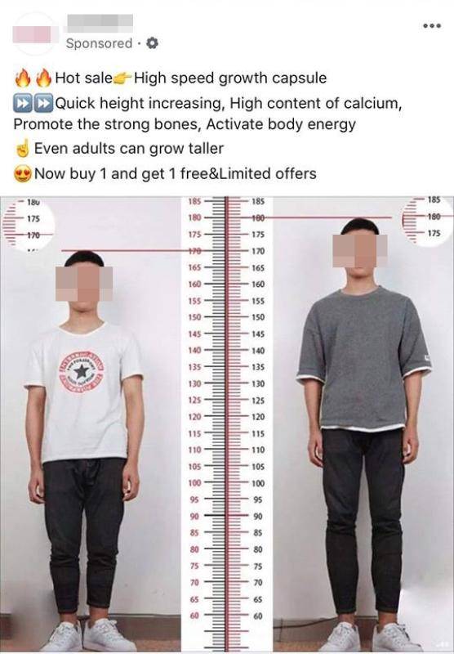Click the second fire emoji

click(44, 78)
